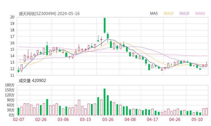Click the 02-07 date axis label
211x126 pixels.
[19, 119]
